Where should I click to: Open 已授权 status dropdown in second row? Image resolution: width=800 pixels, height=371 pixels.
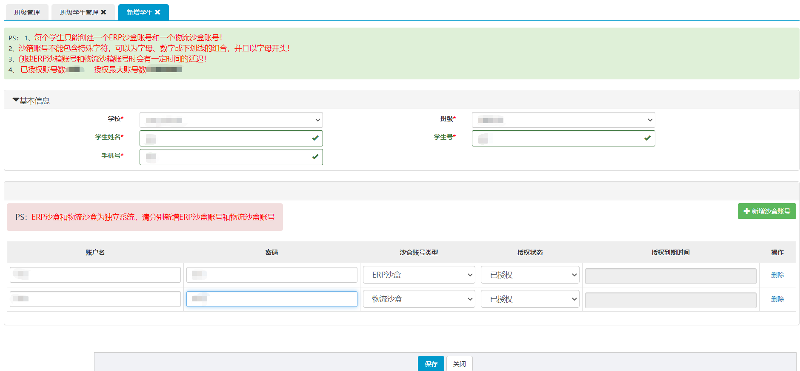click(x=530, y=299)
